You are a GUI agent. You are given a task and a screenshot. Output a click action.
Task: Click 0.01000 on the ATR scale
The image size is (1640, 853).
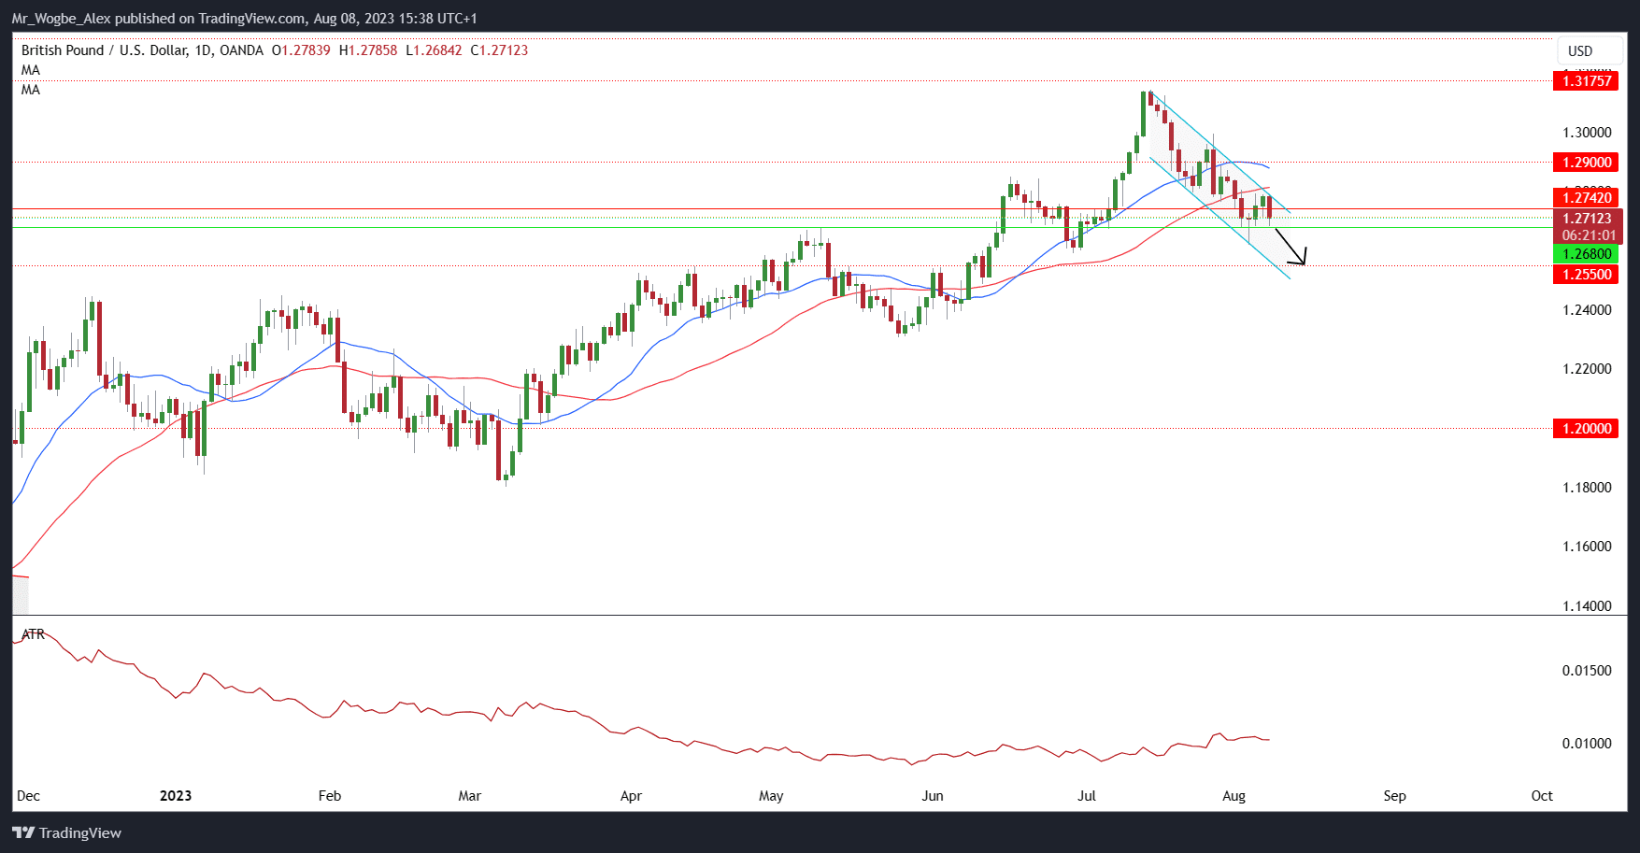point(1587,744)
